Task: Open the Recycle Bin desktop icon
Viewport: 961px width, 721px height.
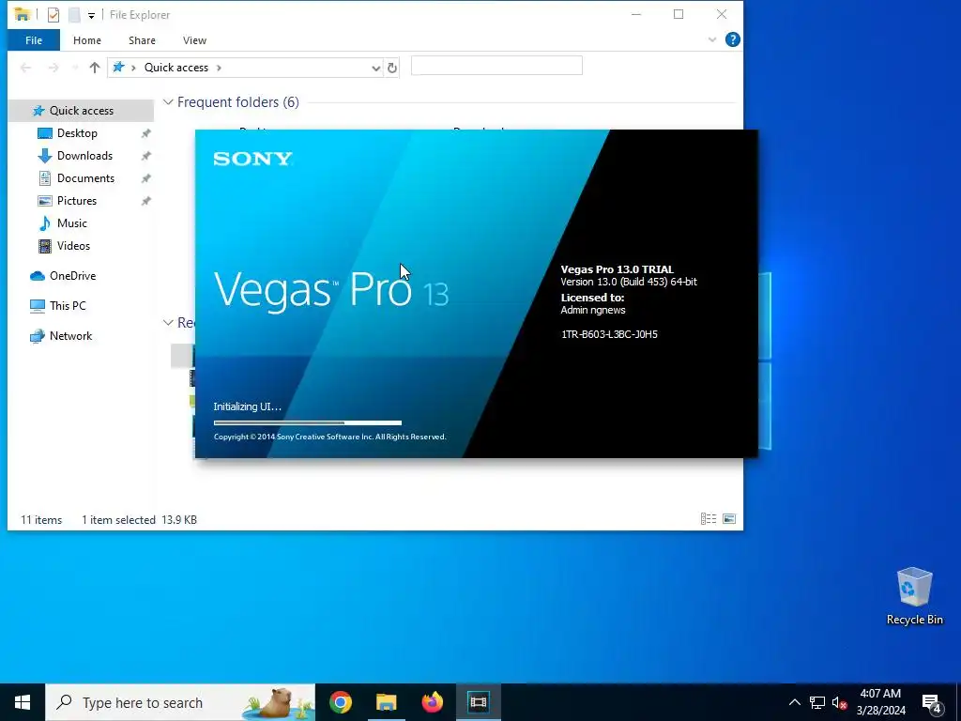Action: coord(914,596)
